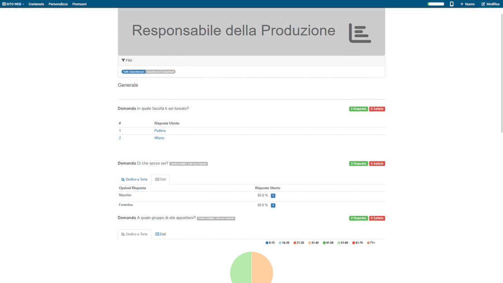The width and height of the screenshot is (503, 283).
Task: Open the Personalizza menu
Action: pyautogui.click(x=58, y=4)
